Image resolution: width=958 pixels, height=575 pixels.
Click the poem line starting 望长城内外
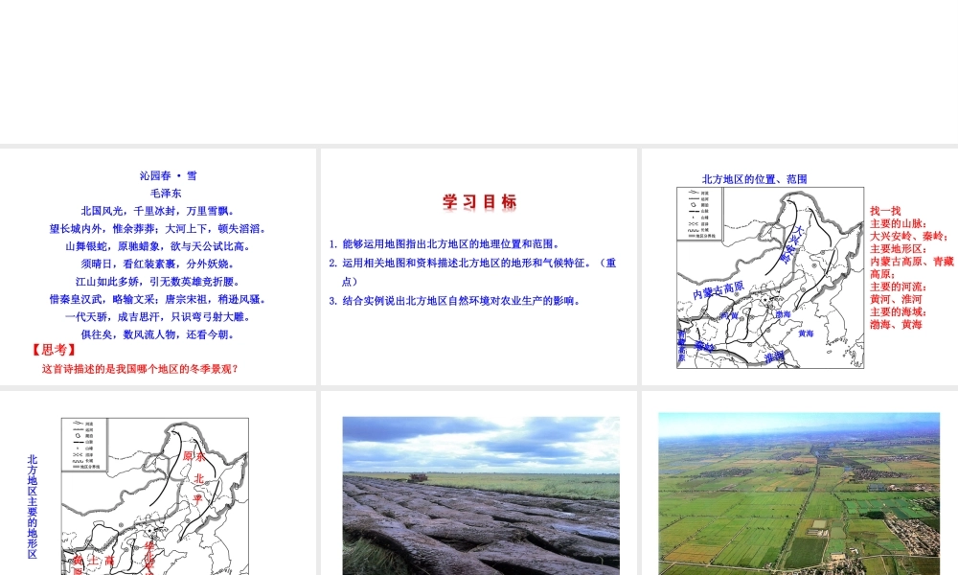click(158, 228)
